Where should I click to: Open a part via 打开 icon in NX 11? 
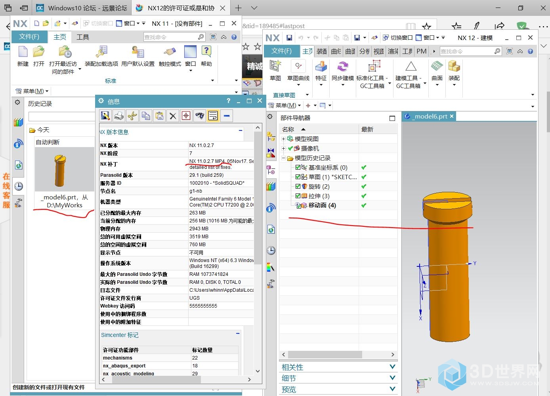click(39, 52)
